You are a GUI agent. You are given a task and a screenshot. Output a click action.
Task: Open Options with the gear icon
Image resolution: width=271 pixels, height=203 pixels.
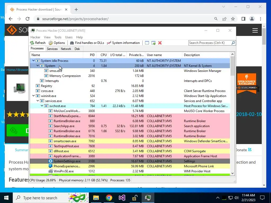pyautogui.click(x=51, y=43)
